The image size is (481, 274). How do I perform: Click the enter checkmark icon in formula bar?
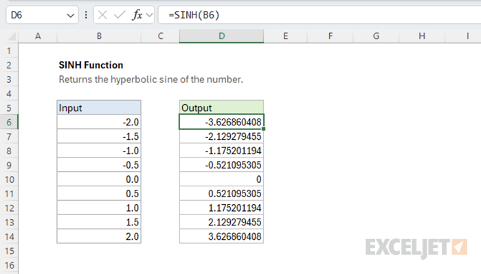pos(120,15)
